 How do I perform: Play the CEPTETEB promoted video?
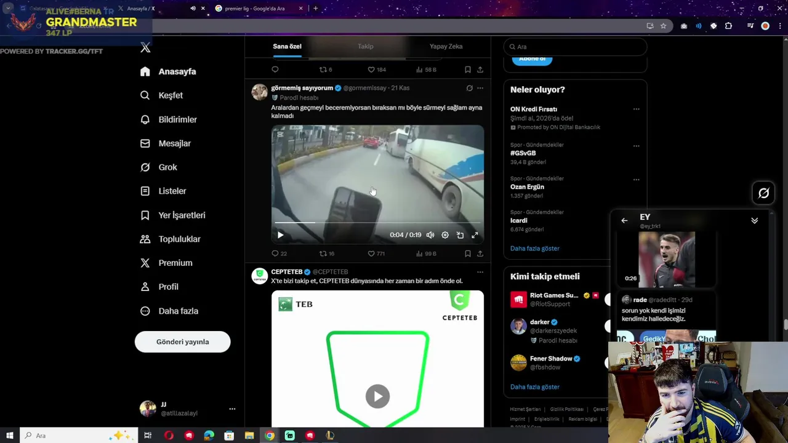pos(377,396)
